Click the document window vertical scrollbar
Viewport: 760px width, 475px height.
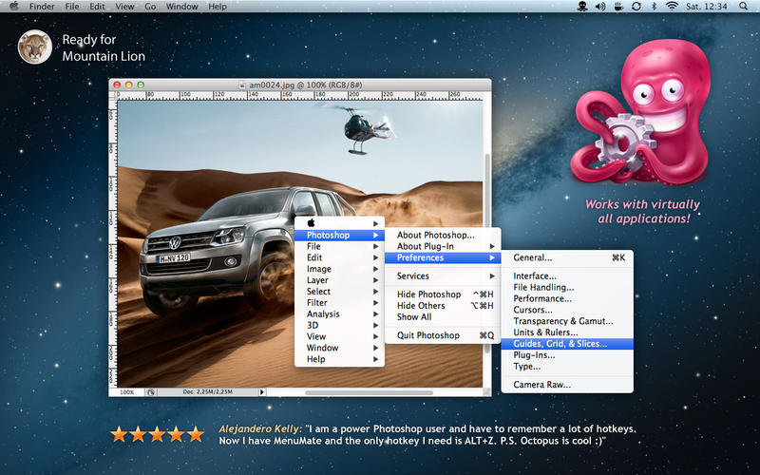486,237
